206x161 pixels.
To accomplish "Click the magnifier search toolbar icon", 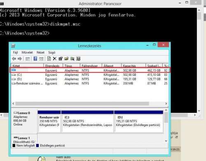I will click(73, 59).
